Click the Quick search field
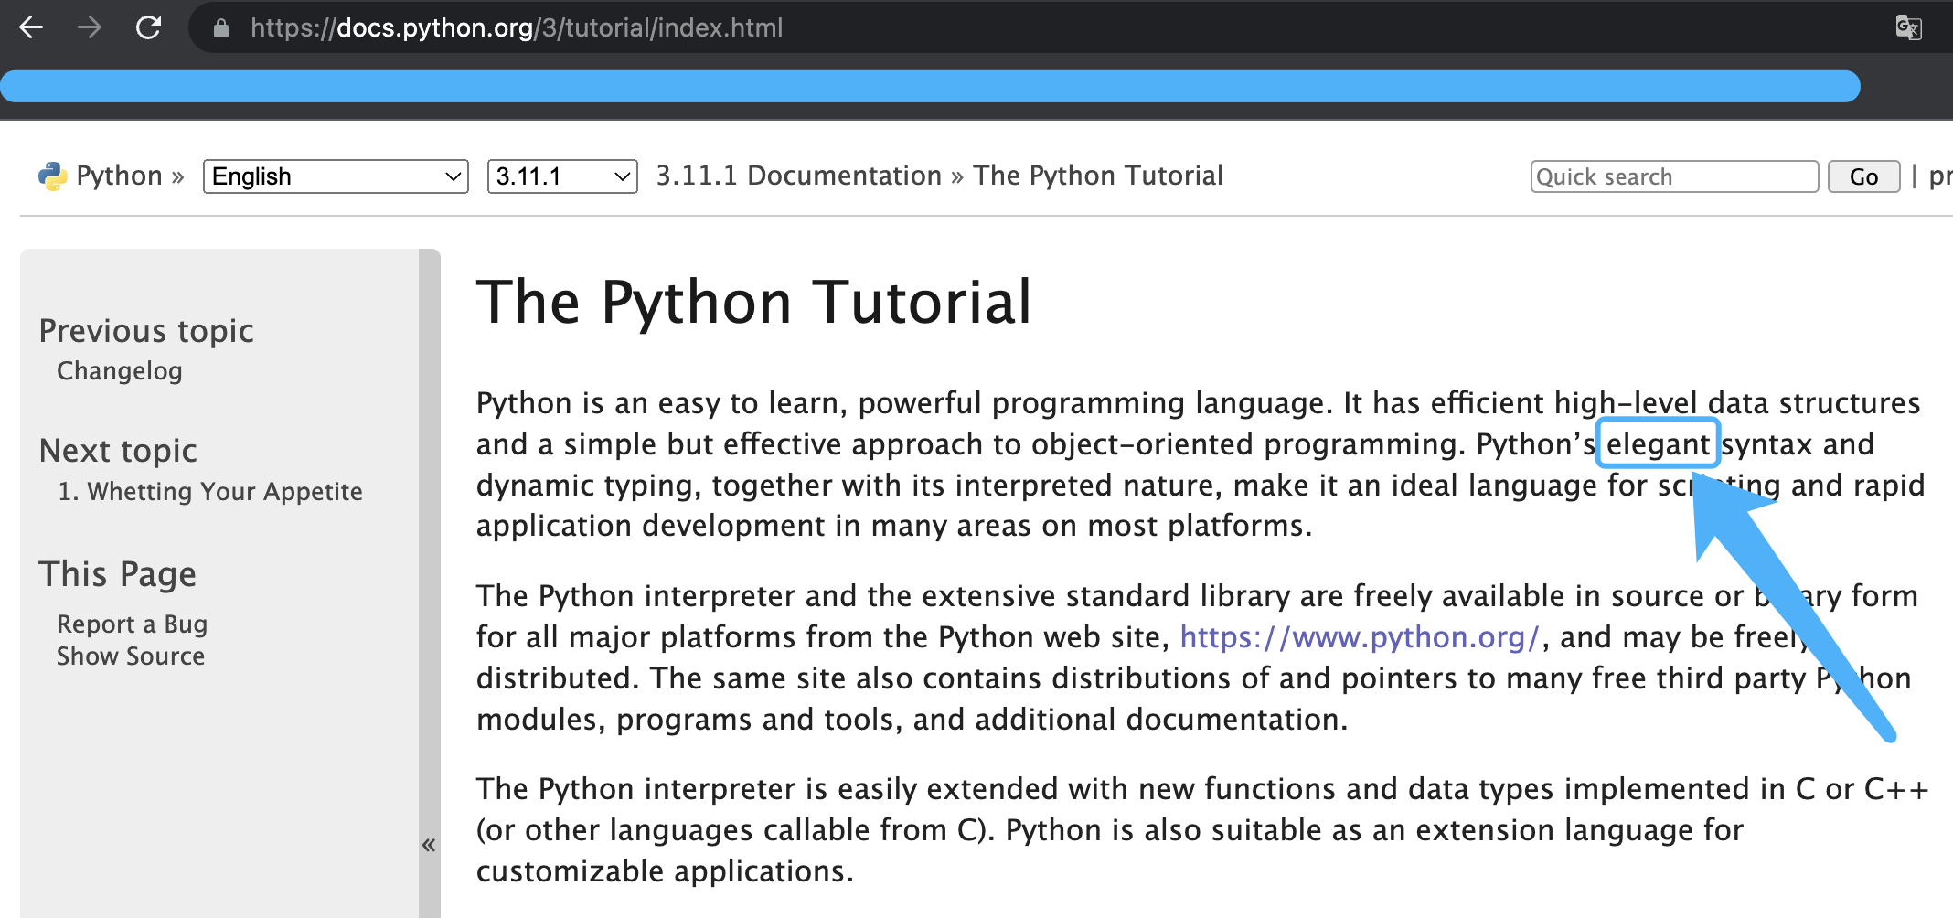This screenshot has width=1953, height=918. click(1673, 176)
